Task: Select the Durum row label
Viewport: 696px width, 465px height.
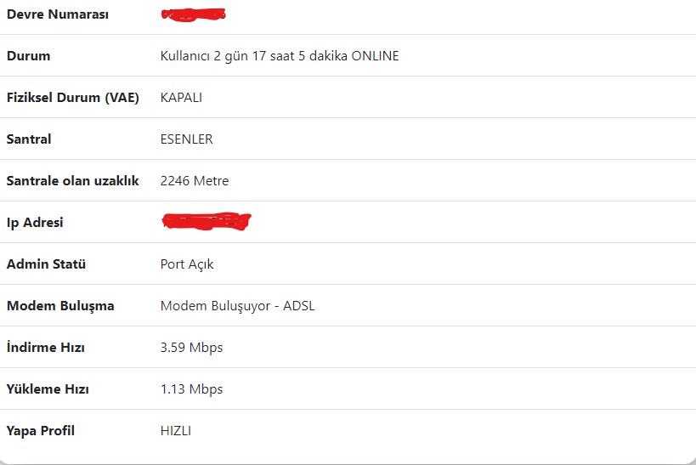Action: pos(28,56)
